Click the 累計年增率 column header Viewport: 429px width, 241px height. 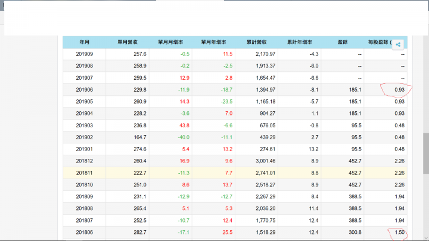(x=300, y=42)
